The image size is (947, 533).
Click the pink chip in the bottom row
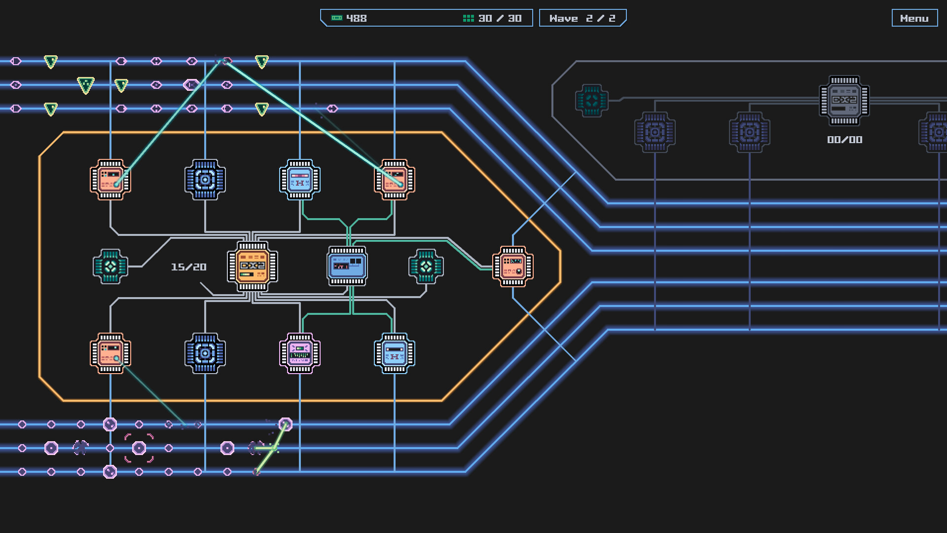299,352
